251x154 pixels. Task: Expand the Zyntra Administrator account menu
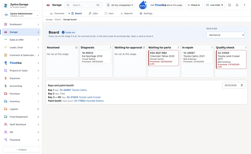coord(21,15)
